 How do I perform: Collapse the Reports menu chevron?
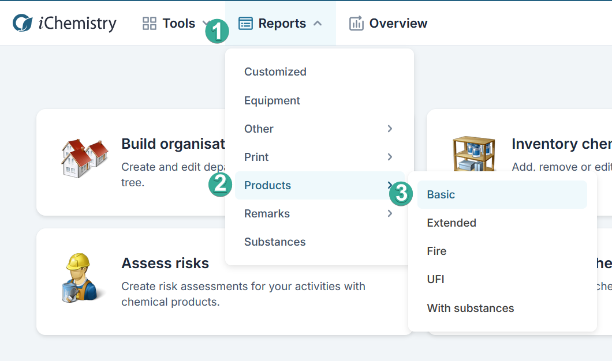point(318,24)
